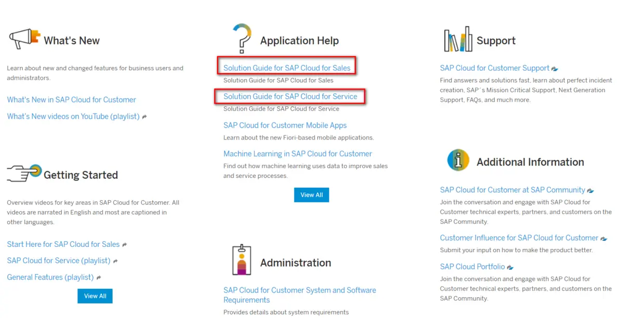Screen dimensions: 644x318
Task: Click the Additional Information info icon
Action: coord(458,160)
